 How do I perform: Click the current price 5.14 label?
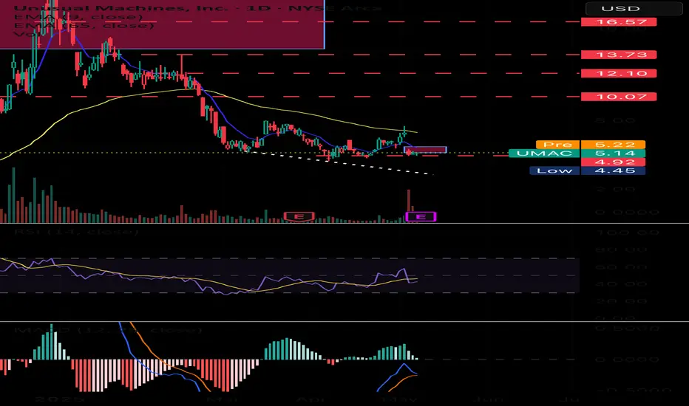613,154
